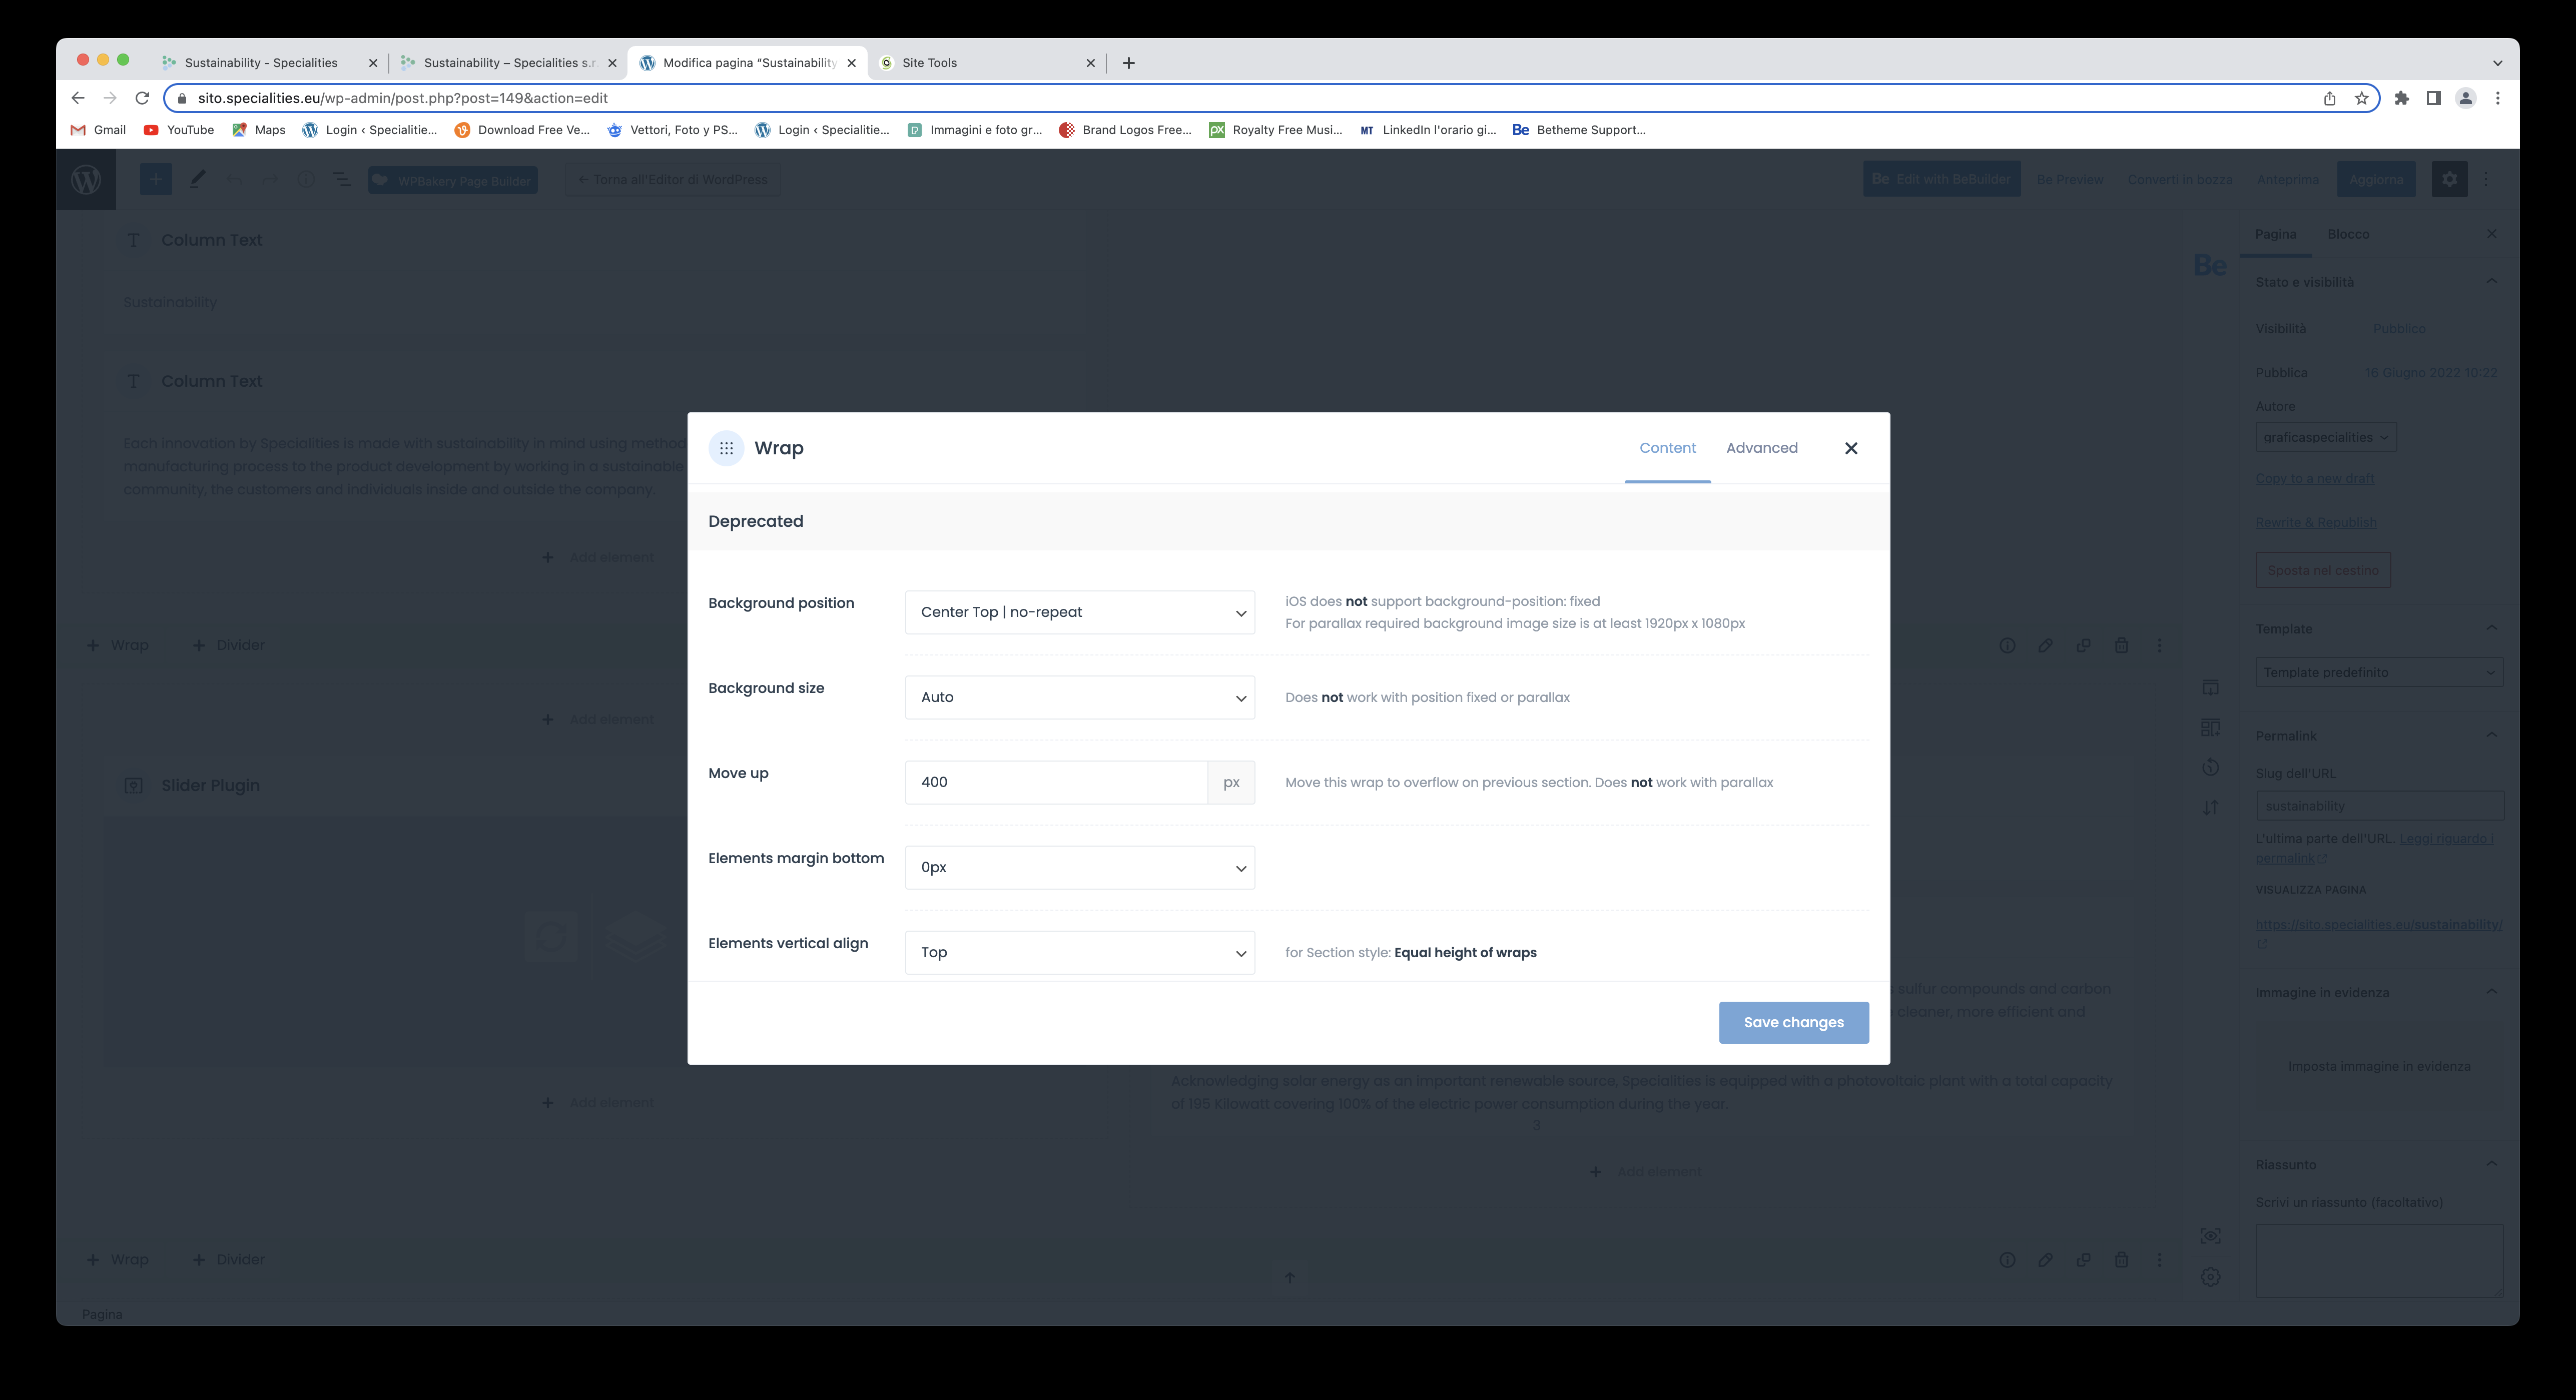Image resolution: width=2576 pixels, height=1400 pixels.
Task: Click the Aggiorna update button
Action: tap(2376, 180)
